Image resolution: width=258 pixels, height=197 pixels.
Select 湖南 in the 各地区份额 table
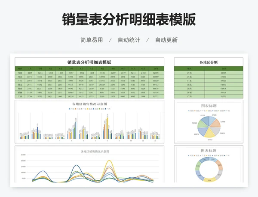tap(189, 89)
